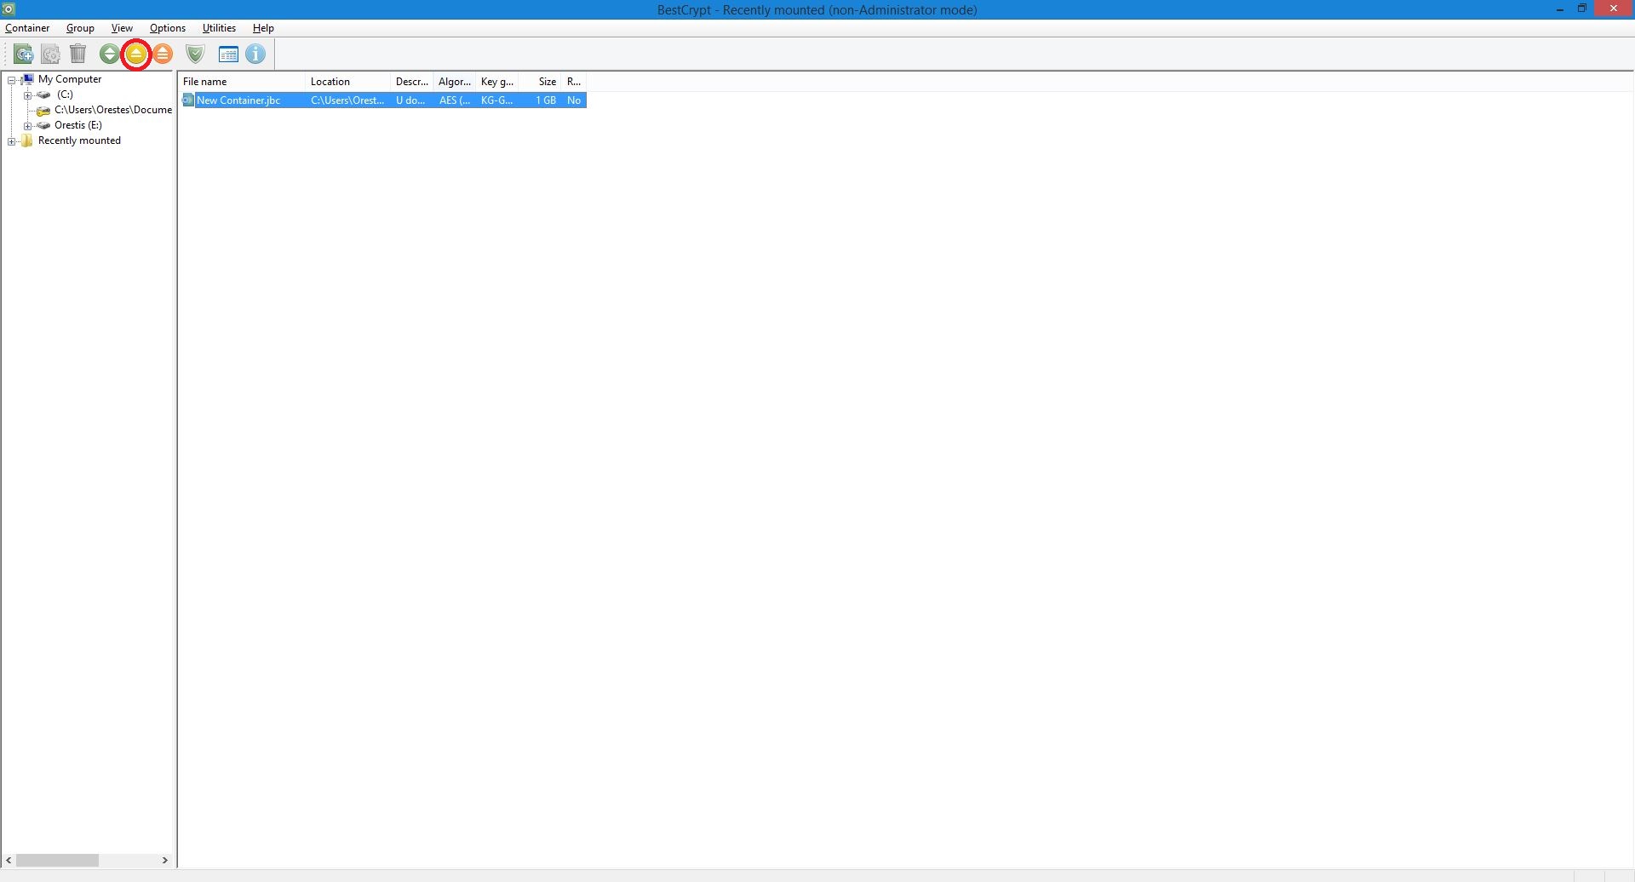The height and width of the screenshot is (882, 1635).
Task: Click the My Computer tree icon
Action: point(27,79)
